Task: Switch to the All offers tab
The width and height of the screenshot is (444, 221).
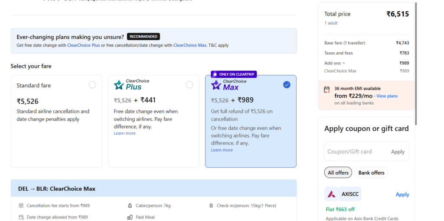Action: click(338, 173)
